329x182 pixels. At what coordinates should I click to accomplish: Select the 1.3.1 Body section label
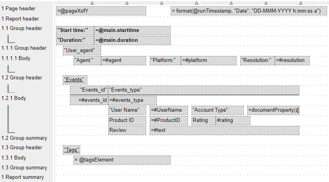coord(14,158)
